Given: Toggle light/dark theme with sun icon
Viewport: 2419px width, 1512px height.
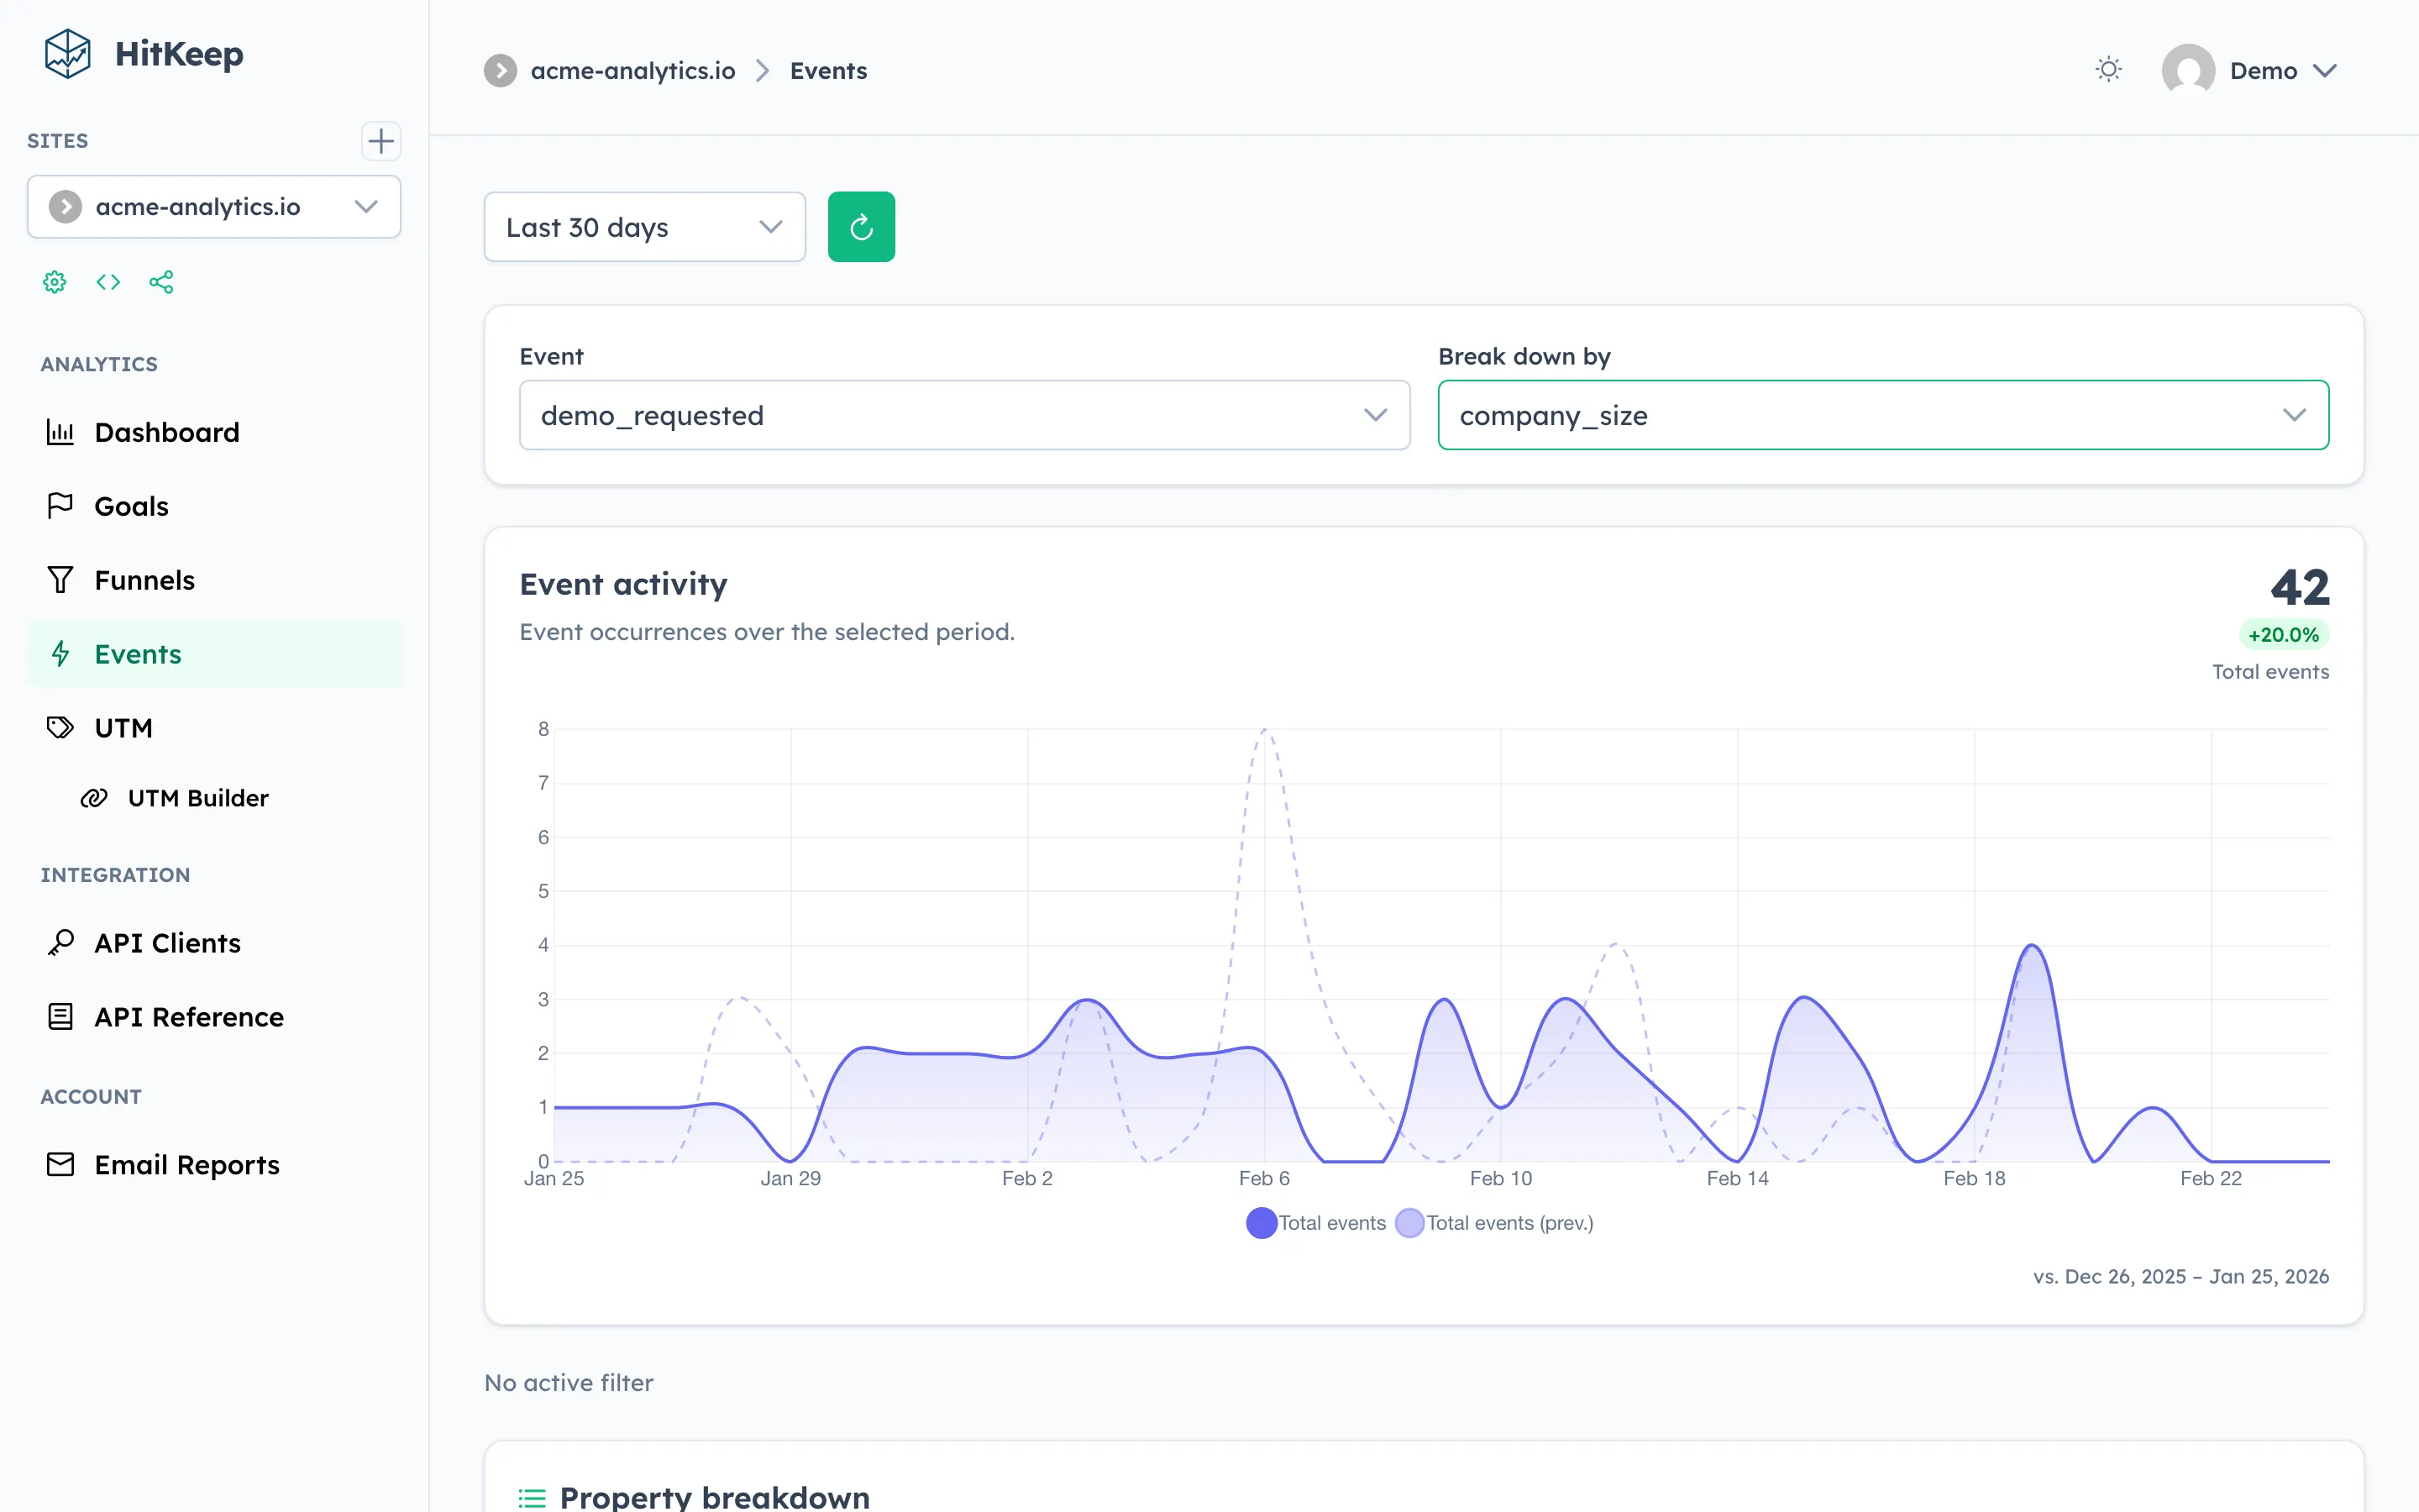Looking at the screenshot, I should tap(2108, 69).
